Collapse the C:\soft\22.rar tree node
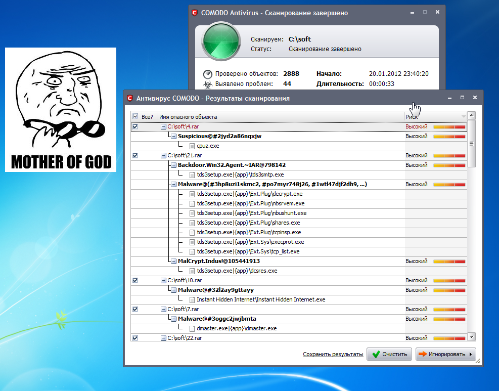Screen dimensions: 499x391 [163, 338]
